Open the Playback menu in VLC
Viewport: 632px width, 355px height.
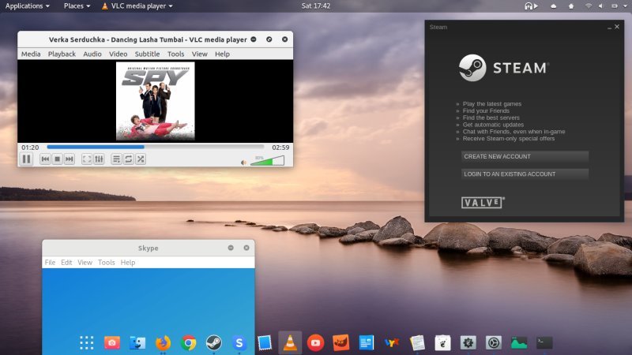[x=62, y=54]
